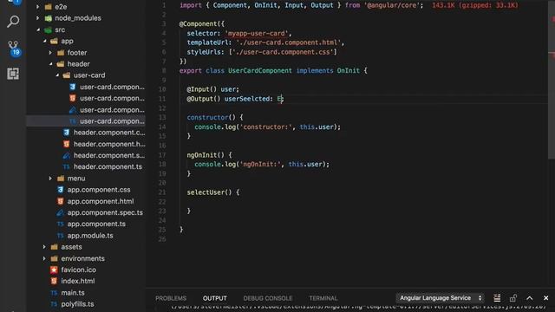Viewport: 555px width, 312px height.
Task: Open app.module.ts file
Action: (x=90, y=236)
